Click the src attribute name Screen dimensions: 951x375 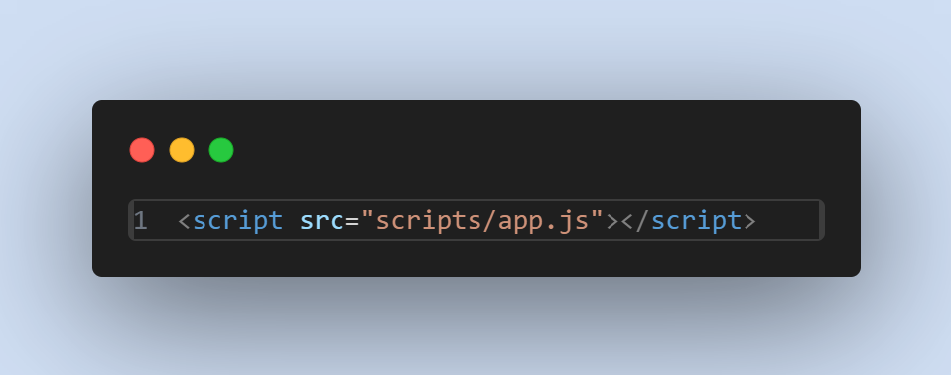322,221
